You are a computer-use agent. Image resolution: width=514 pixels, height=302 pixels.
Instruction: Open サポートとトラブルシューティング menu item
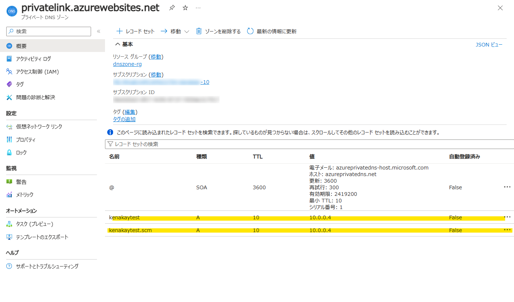(x=52, y=266)
